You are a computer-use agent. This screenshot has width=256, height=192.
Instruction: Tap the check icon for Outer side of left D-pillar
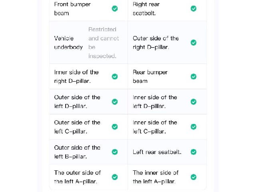(x=115, y=102)
